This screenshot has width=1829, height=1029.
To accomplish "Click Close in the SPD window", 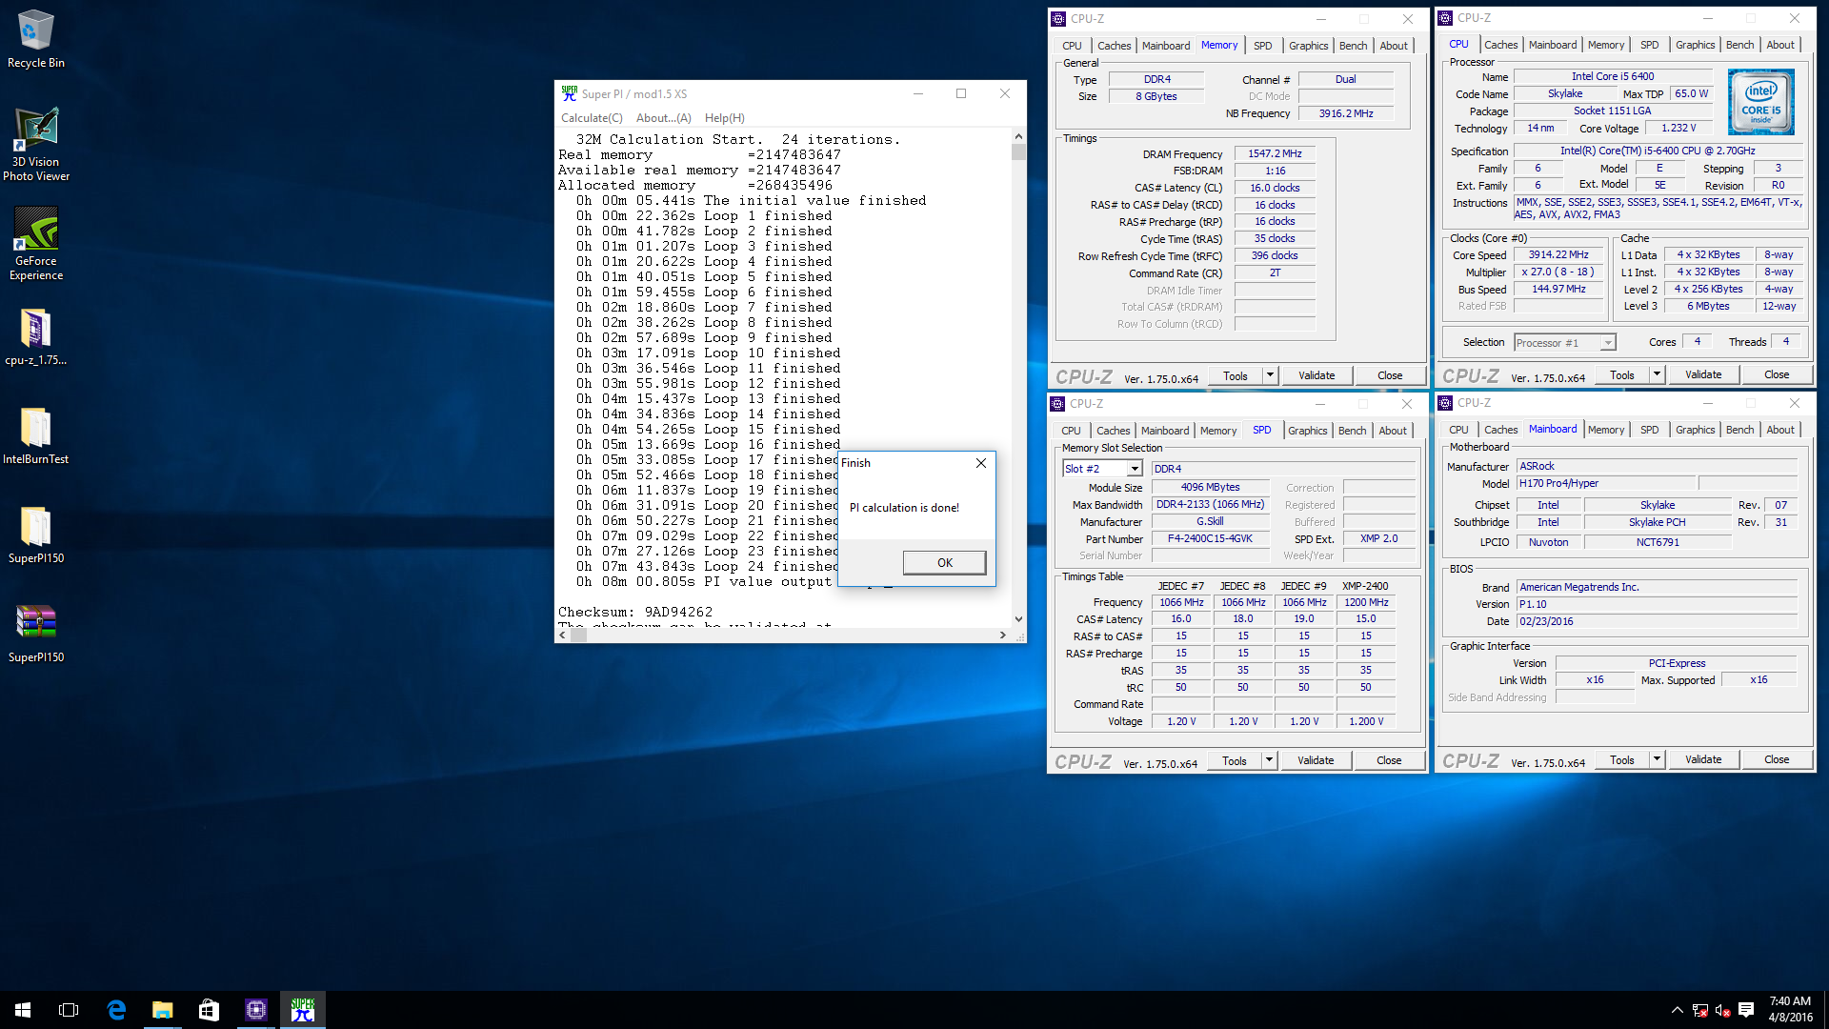I will 1389,760.
